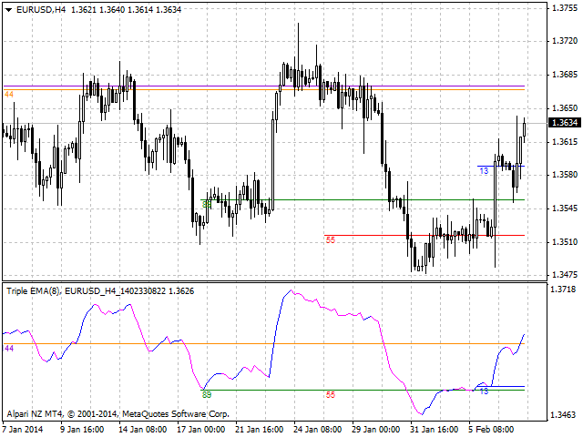This screenshot has height=437, width=583.
Task: Click the 24 Jan 08:00 time label
Action: (318, 430)
